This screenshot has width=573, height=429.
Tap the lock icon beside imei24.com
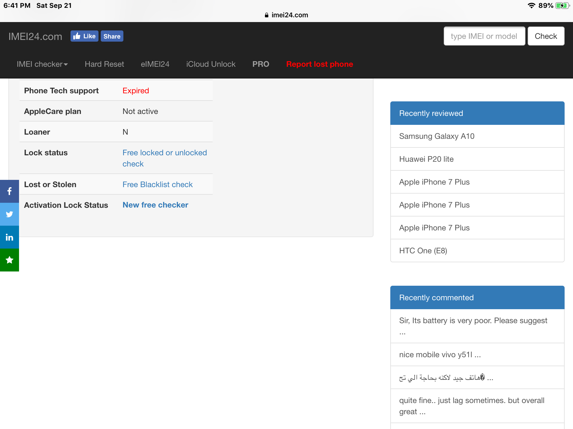click(x=266, y=15)
